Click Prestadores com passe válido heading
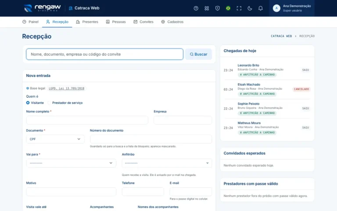This screenshot has height=211, width=337. tap(251, 184)
